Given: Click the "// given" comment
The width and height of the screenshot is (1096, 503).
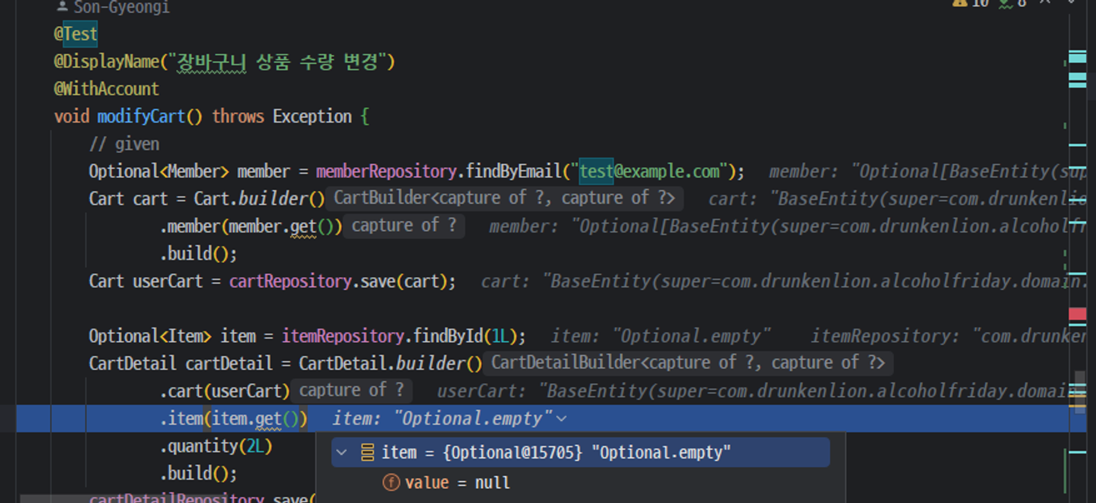Looking at the screenshot, I should 124,144.
